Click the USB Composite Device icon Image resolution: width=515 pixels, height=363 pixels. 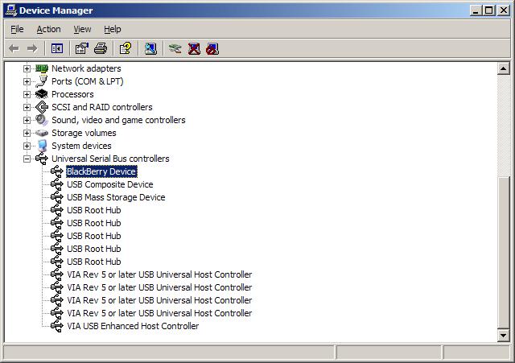click(x=57, y=184)
